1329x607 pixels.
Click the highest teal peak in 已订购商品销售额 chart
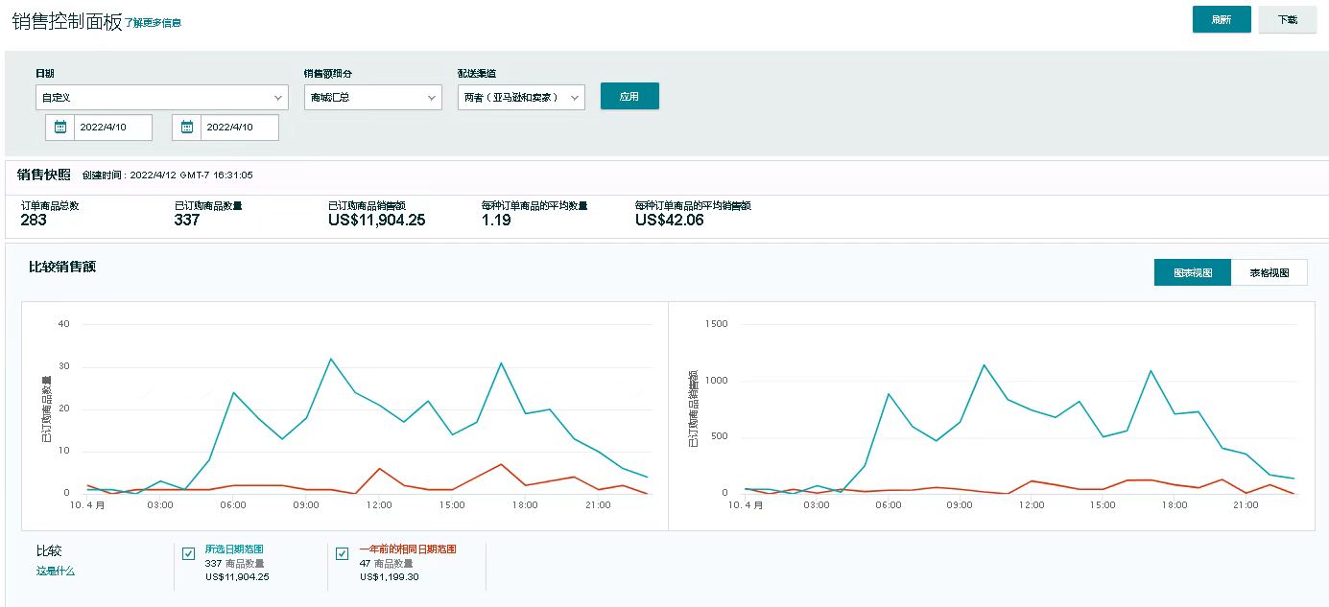984,364
